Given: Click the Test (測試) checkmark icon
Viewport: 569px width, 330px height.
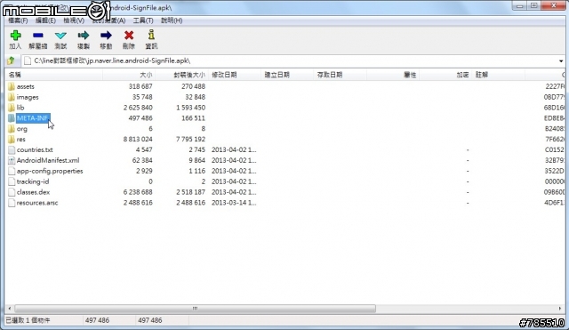Looking at the screenshot, I should (60, 36).
